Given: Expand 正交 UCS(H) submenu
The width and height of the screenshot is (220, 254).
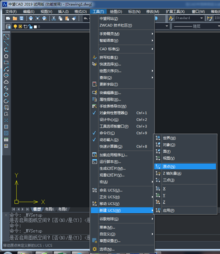Looking at the screenshot, I should coord(122,197).
